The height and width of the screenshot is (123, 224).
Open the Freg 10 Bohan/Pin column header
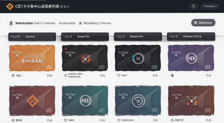[x=138, y=37]
